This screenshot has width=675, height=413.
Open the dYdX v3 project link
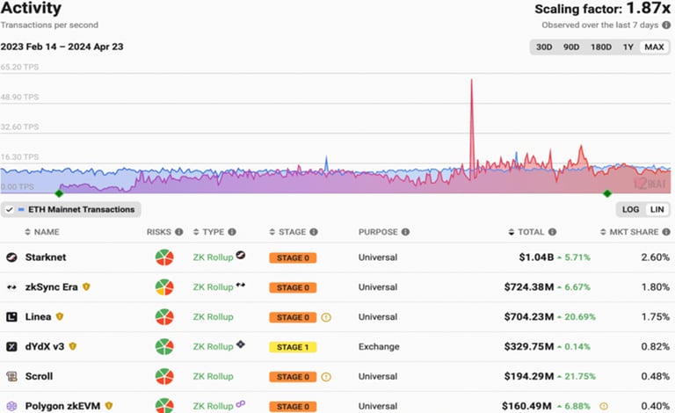[44, 346]
